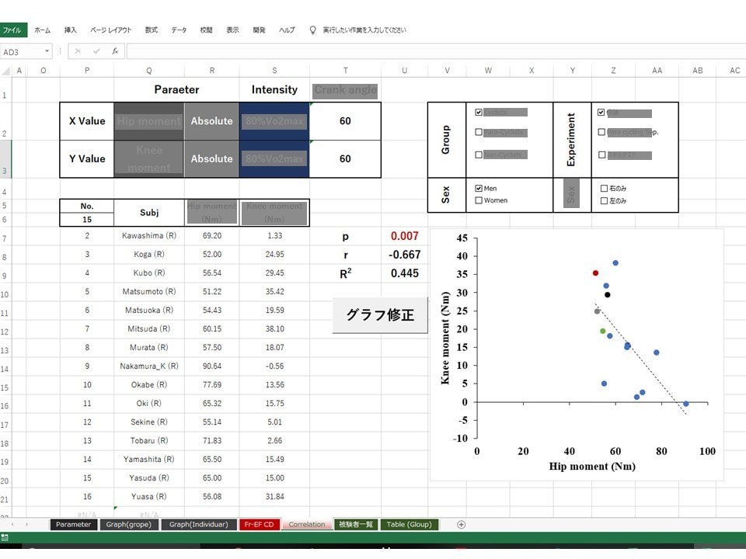Viewport: 746px width, 559px height.
Task: Click the グラフ修正 button
Action: tap(380, 315)
